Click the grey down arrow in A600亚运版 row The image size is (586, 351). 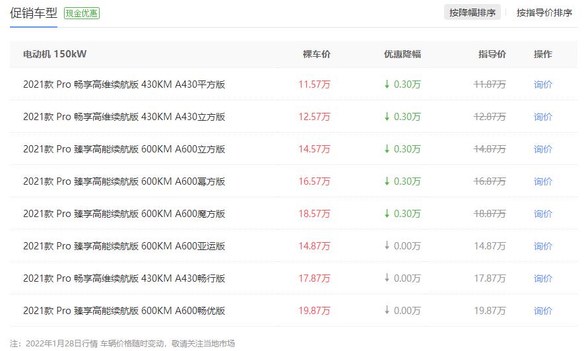tap(387, 245)
